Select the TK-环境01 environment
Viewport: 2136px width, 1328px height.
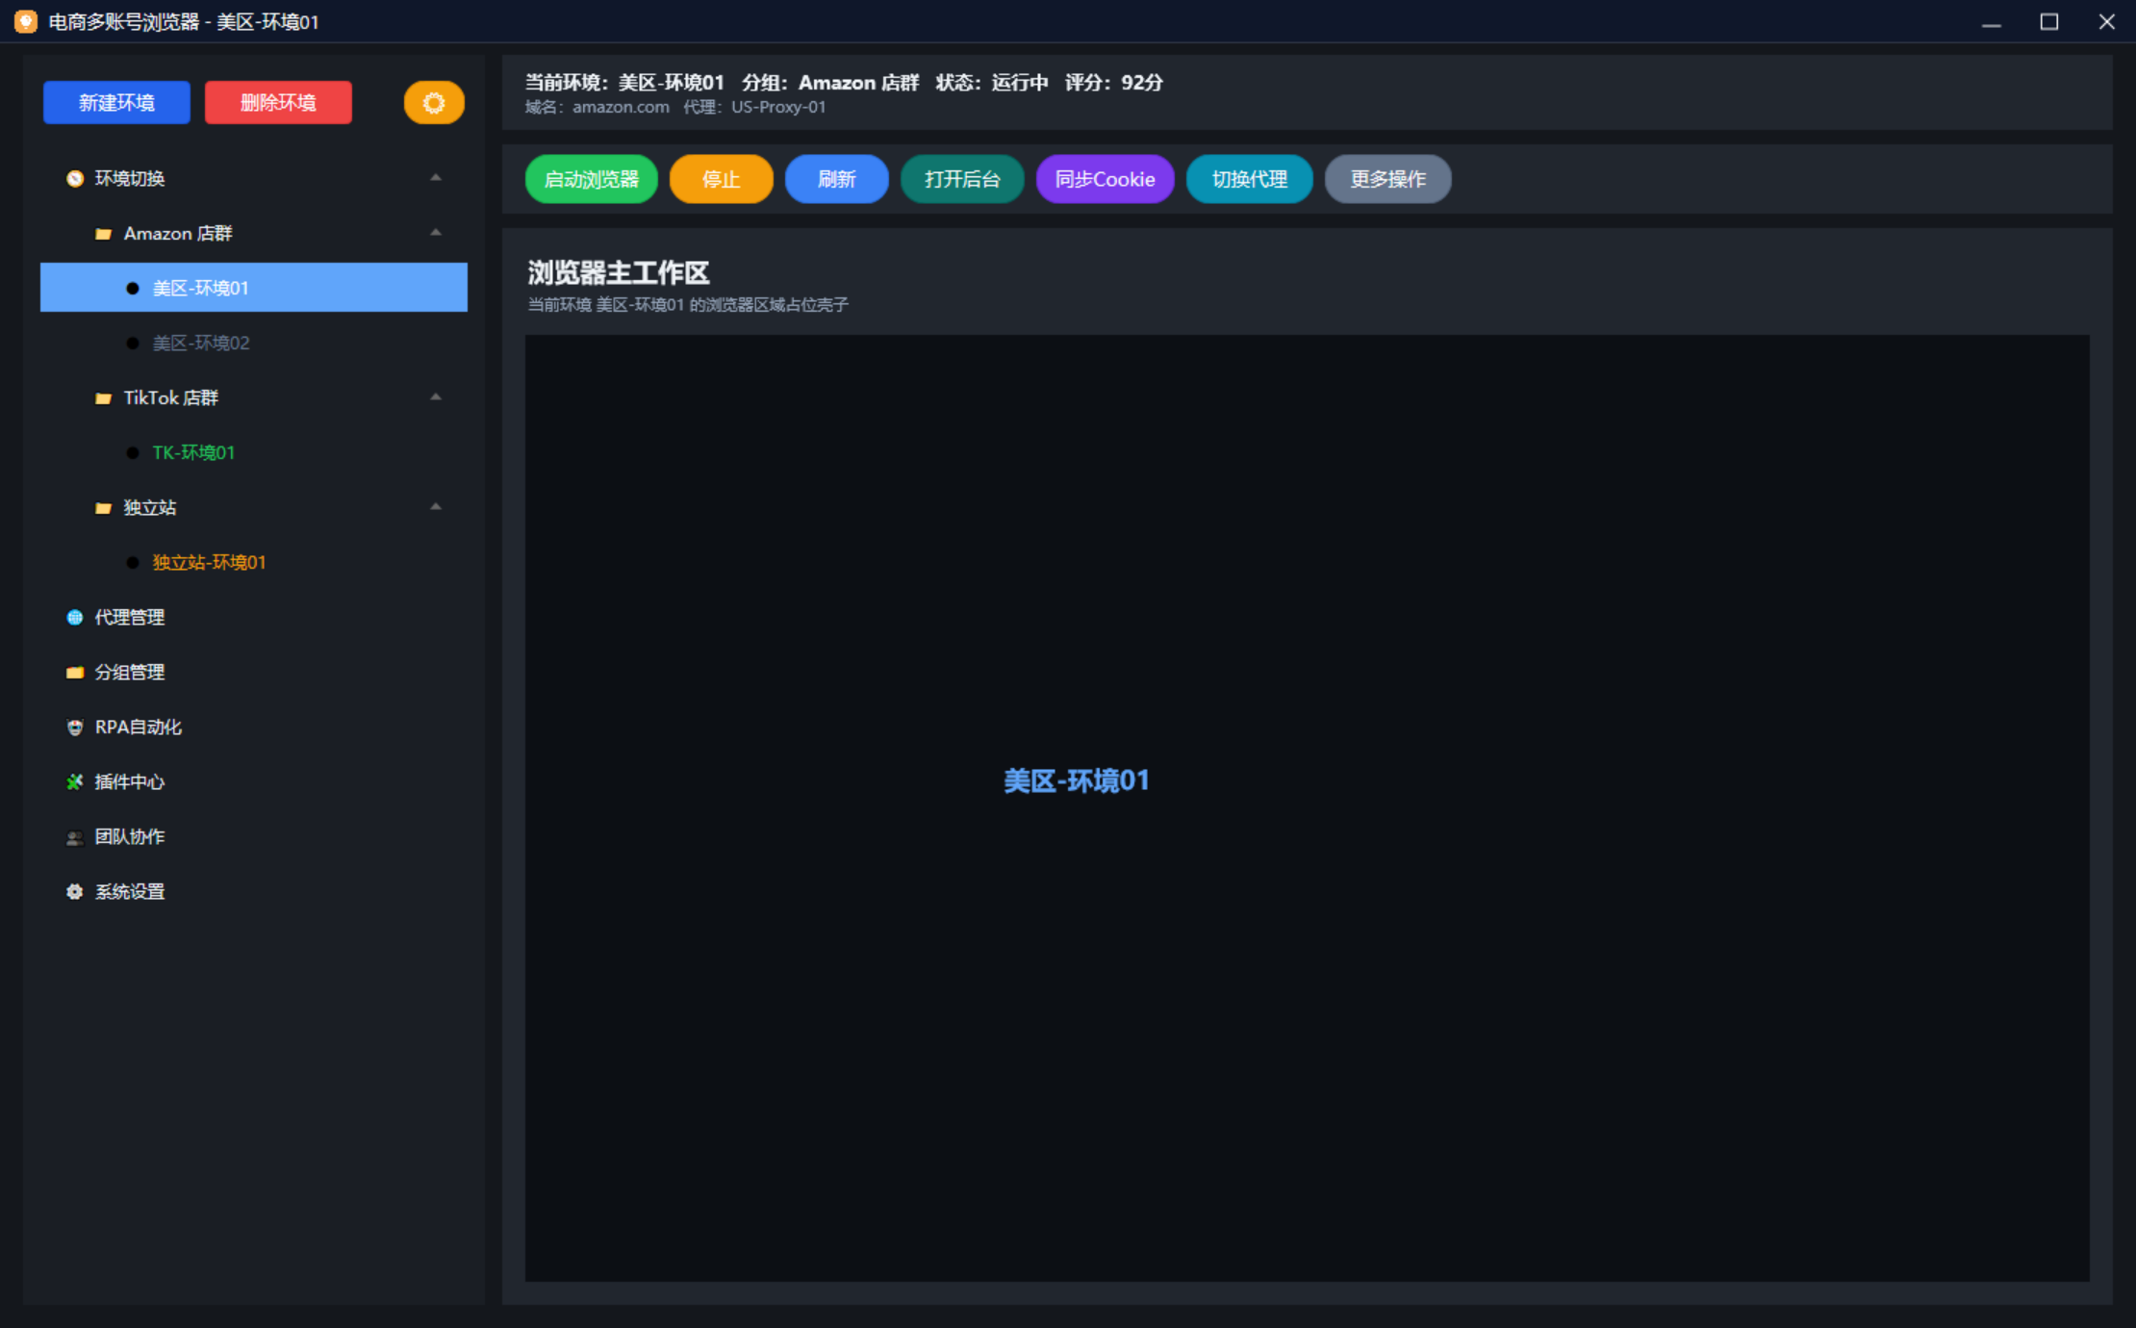pos(193,453)
